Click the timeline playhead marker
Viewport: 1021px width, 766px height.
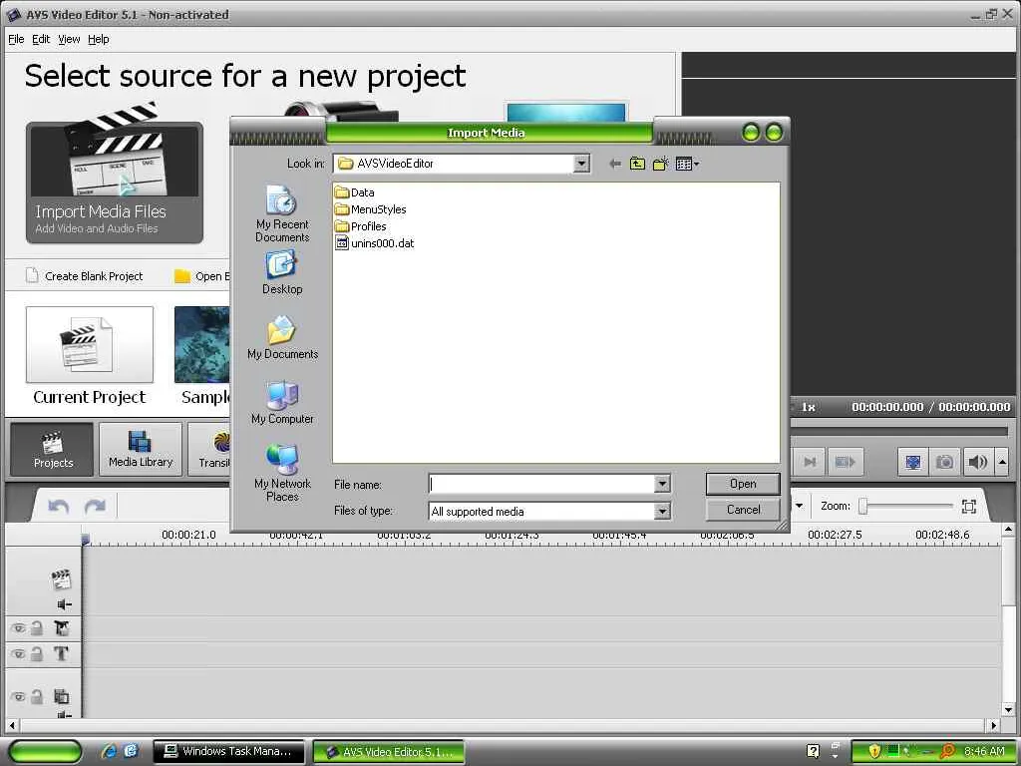(86, 539)
